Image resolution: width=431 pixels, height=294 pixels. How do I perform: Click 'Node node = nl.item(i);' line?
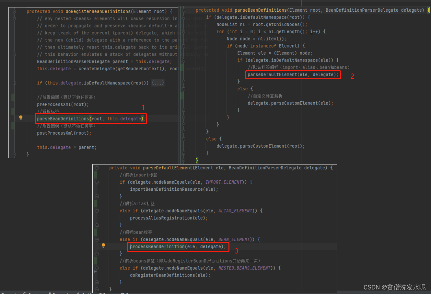tap(257, 39)
